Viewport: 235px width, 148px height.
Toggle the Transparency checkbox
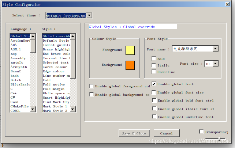(201, 132)
